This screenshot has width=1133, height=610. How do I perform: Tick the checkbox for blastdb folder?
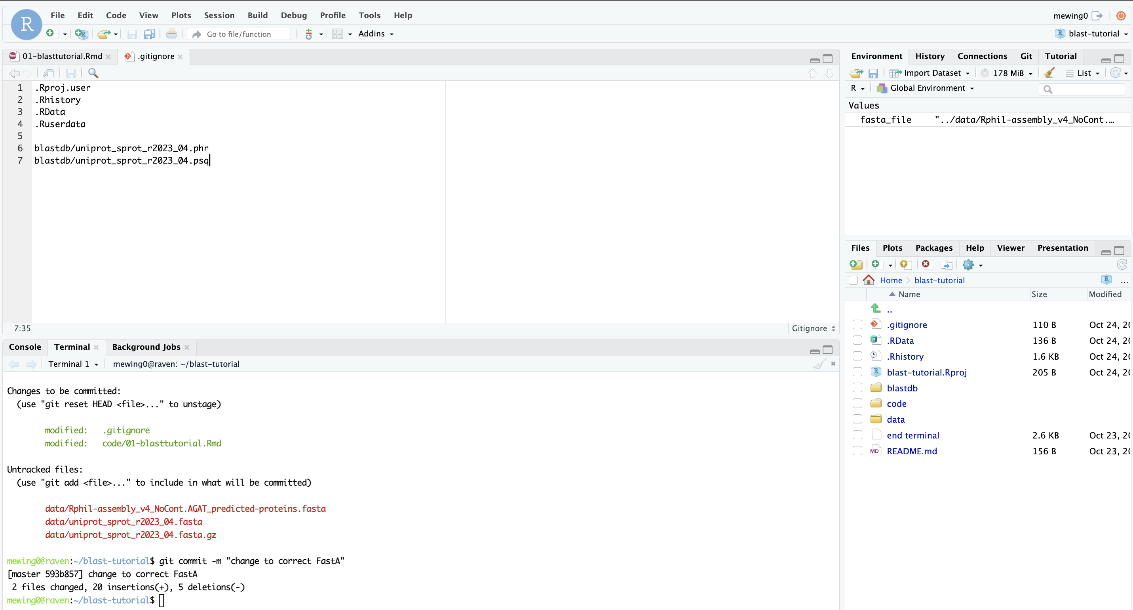pyautogui.click(x=857, y=387)
